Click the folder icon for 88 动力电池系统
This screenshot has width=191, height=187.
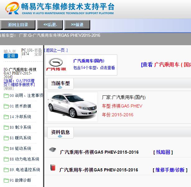point(6,159)
